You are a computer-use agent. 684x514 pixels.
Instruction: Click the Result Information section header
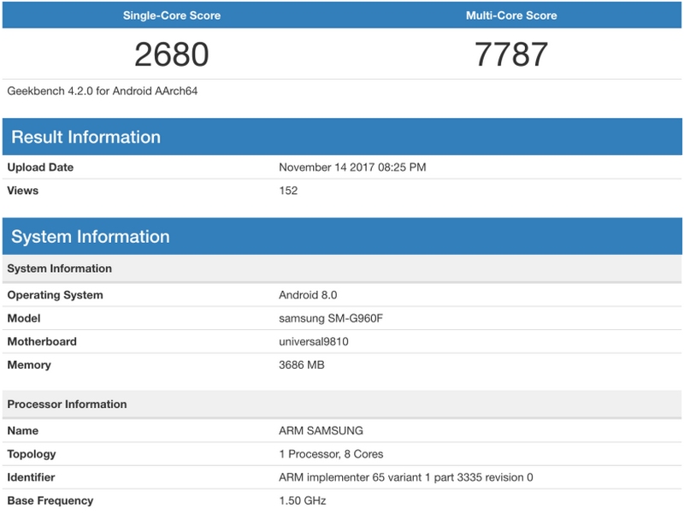click(85, 137)
